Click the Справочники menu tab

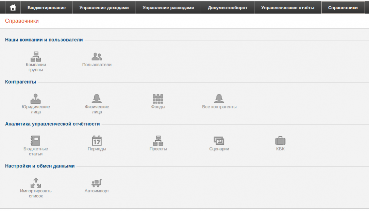(343, 8)
